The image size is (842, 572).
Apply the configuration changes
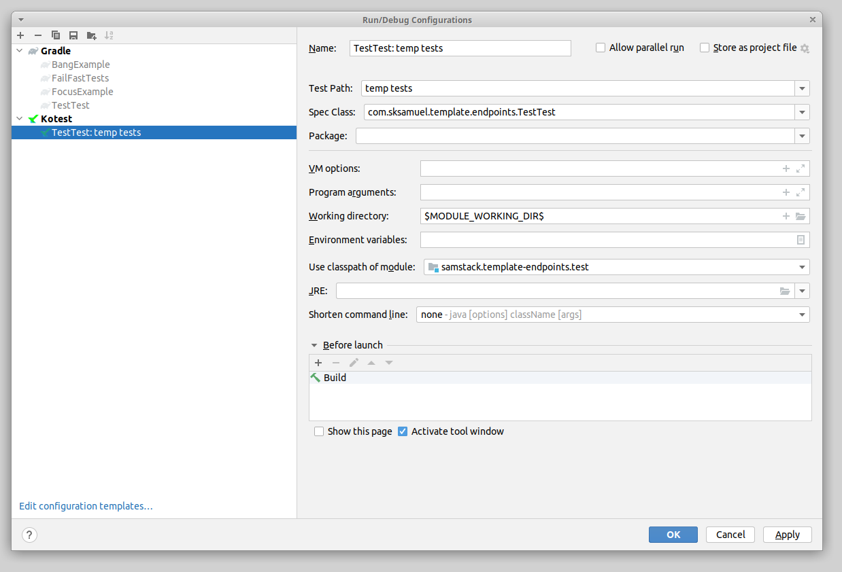click(787, 535)
